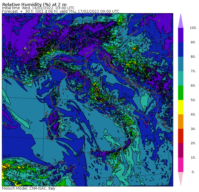Click the 'Initial time Wed, 16/02/2022 03:00 UTC' line

[x=38, y=8]
